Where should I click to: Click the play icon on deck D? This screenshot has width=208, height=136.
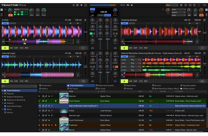124,81
